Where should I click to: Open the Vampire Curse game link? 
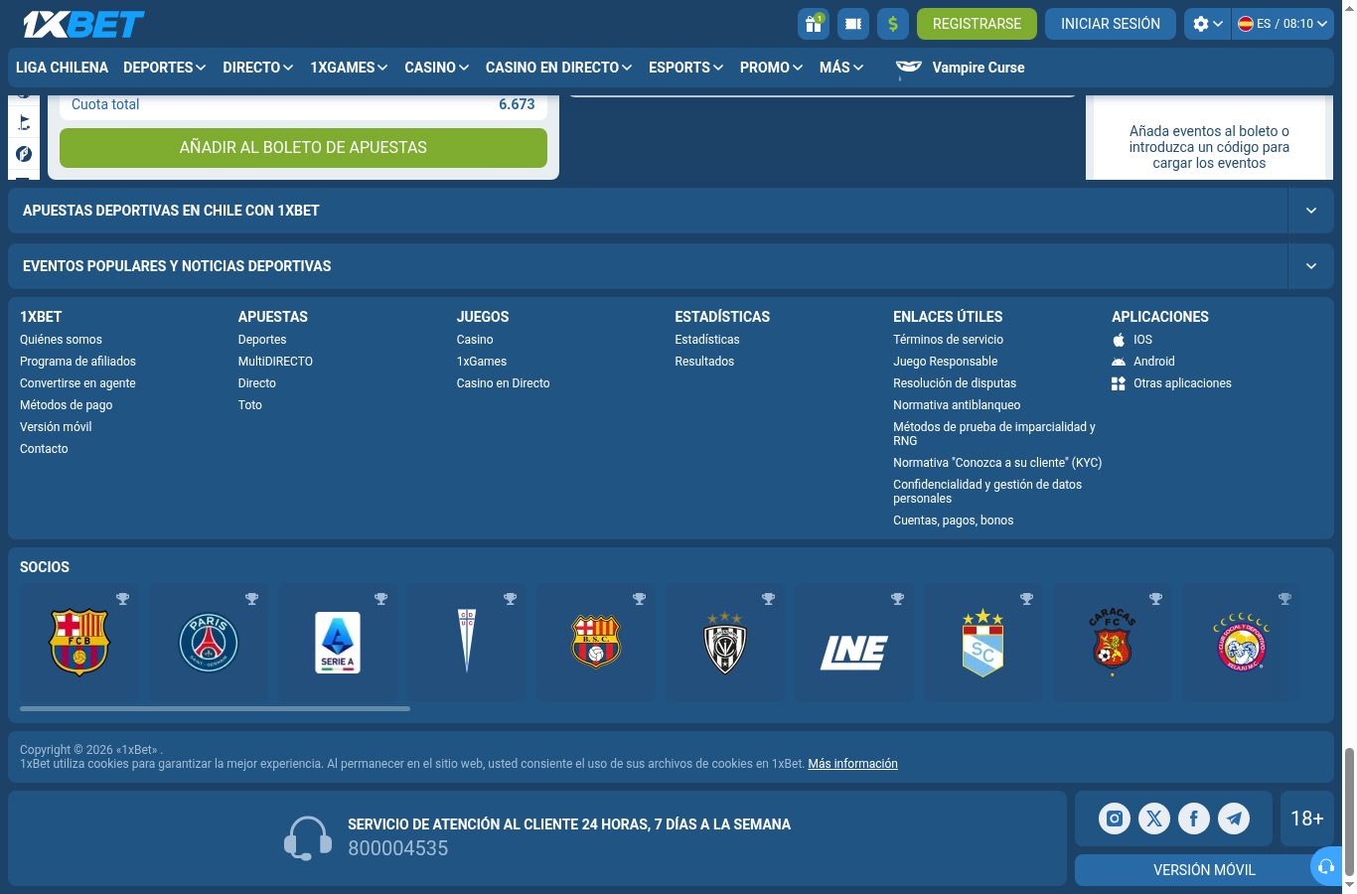coord(960,68)
